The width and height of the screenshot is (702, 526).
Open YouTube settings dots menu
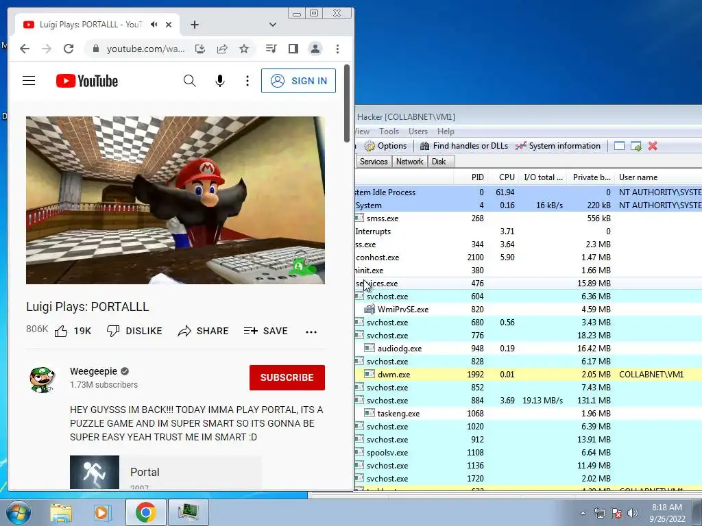coord(247,81)
